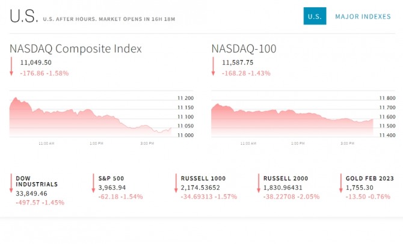Click the Gold Feb 2023 down arrow
The image size is (403, 244).
tap(340, 183)
